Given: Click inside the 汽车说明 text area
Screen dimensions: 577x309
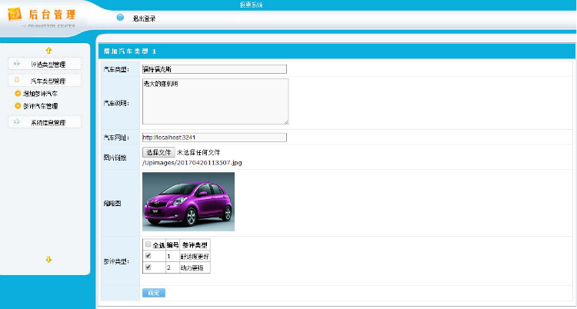Looking at the screenshot, I should [x=215, y=101].
